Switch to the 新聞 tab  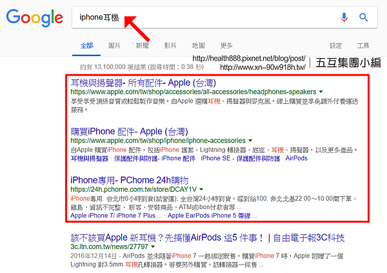tap(142, 46)
